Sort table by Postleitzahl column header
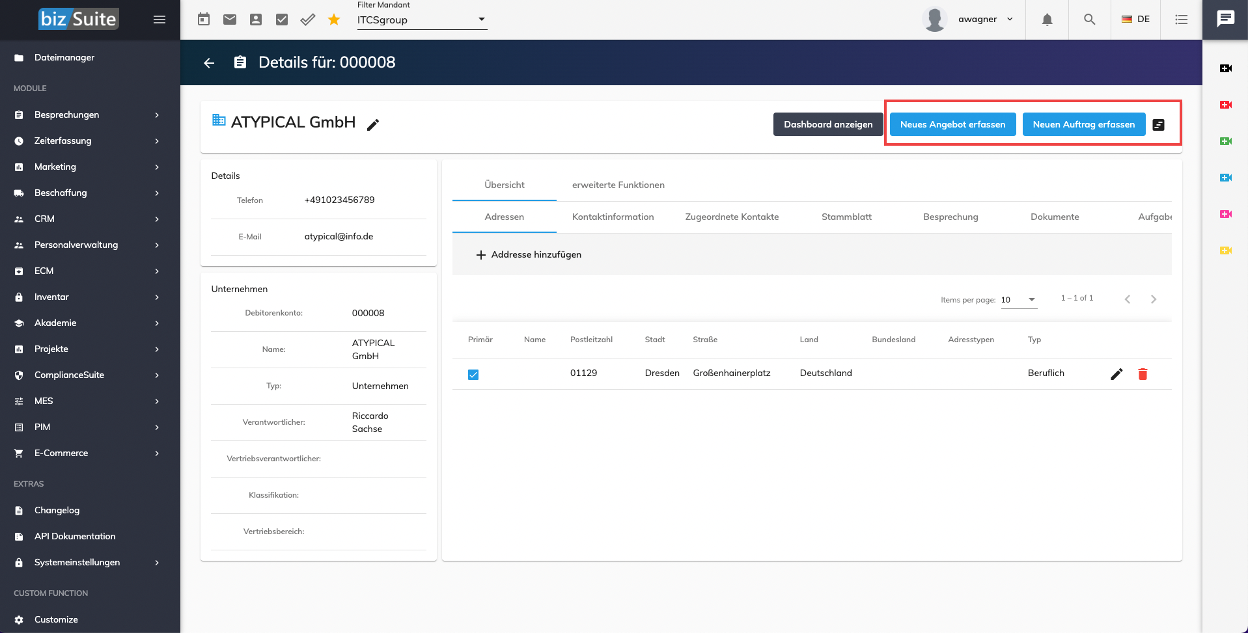Viewport: 1248px width, 633px height. click(x=591, y=340)
